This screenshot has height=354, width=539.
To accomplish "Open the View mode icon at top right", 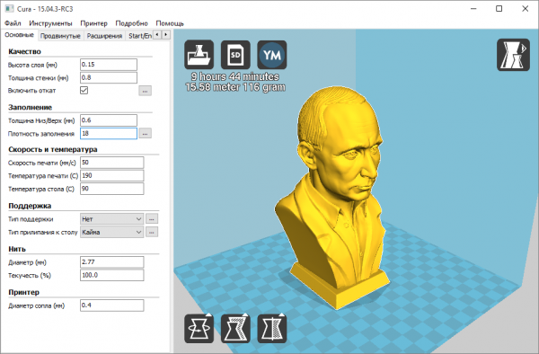I will point(513,55).
